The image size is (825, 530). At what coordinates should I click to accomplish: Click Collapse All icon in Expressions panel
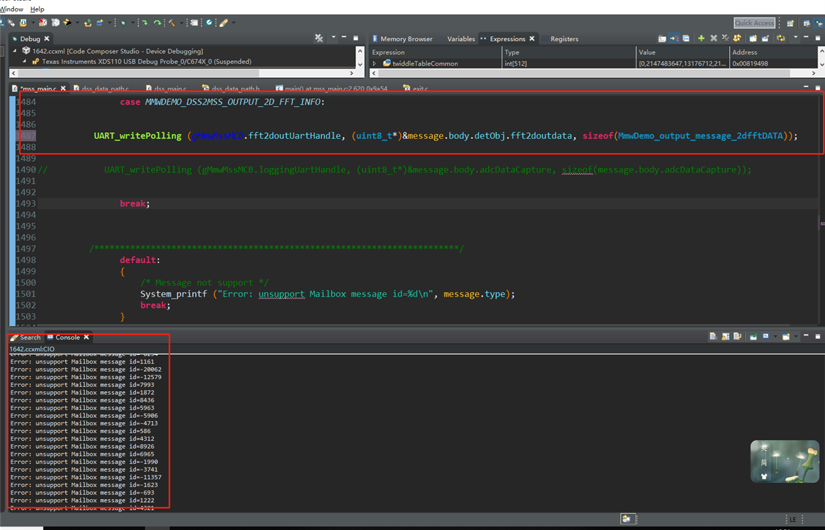(686, 39)
